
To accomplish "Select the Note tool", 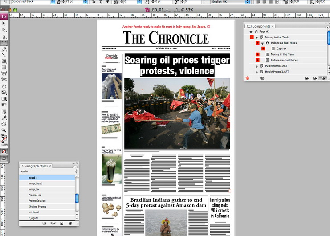I will pyautogui.click(x=4, y=112).
